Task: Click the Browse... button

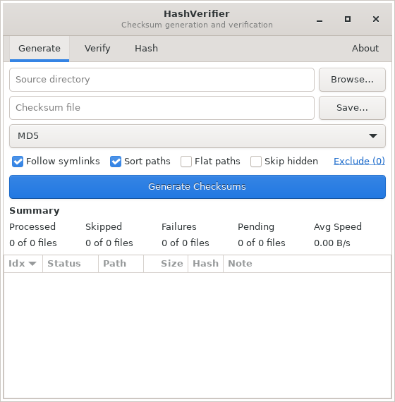Action: point(352,80)
